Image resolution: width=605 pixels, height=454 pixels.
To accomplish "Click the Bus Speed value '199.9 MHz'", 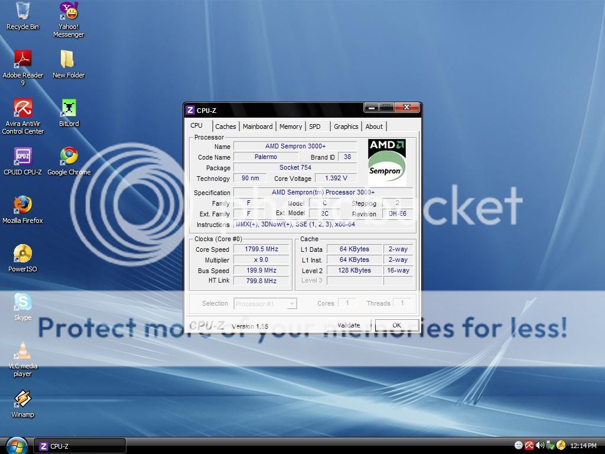I will 261,270.
